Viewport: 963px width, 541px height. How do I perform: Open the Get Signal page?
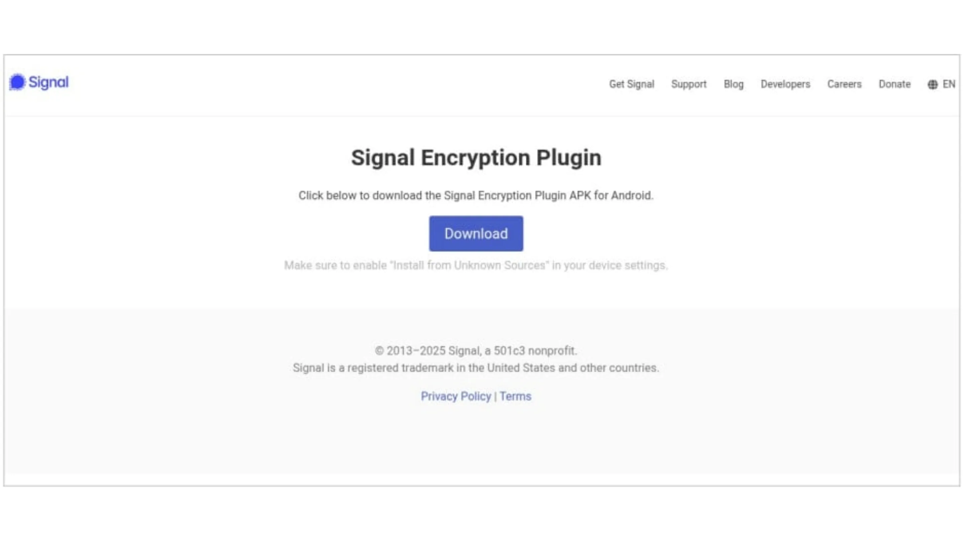pos(631,84)
